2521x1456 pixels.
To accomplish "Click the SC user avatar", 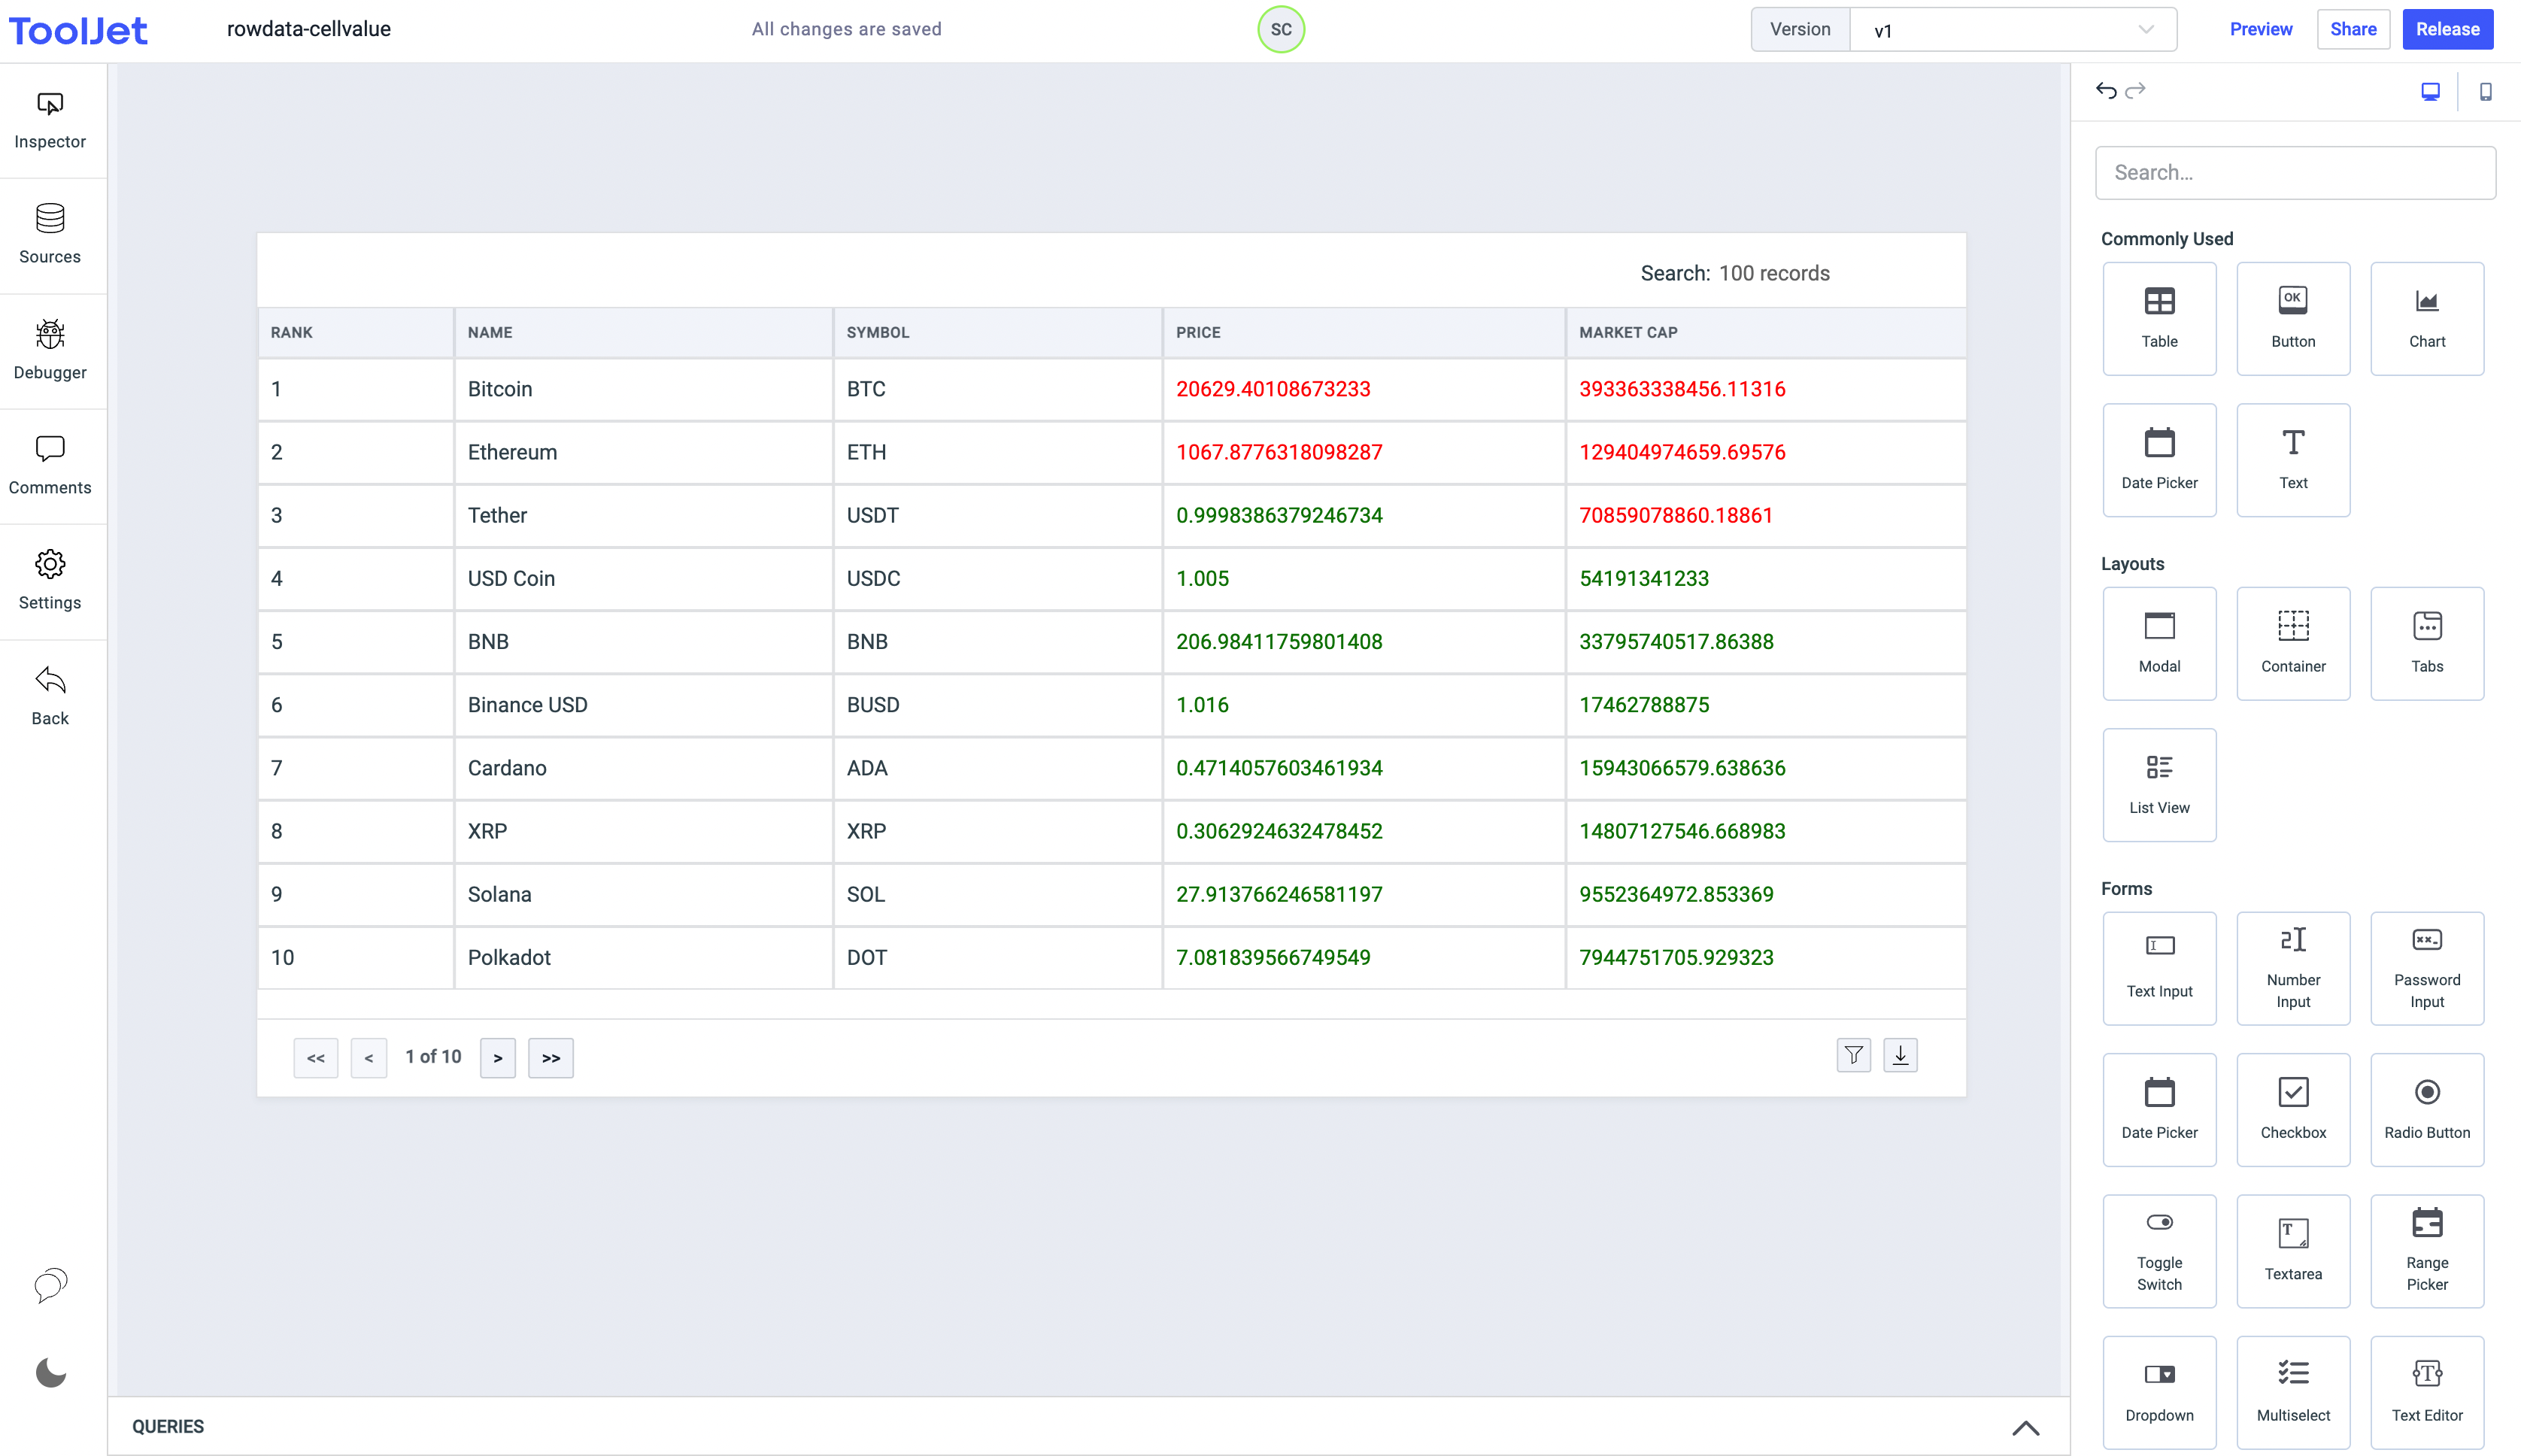I will pyautogui.click(x=1281, y=29).
